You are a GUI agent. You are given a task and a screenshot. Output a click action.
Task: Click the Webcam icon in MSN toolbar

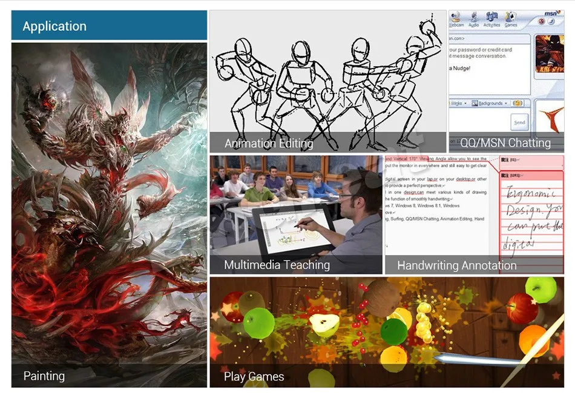tap(456, 19)
